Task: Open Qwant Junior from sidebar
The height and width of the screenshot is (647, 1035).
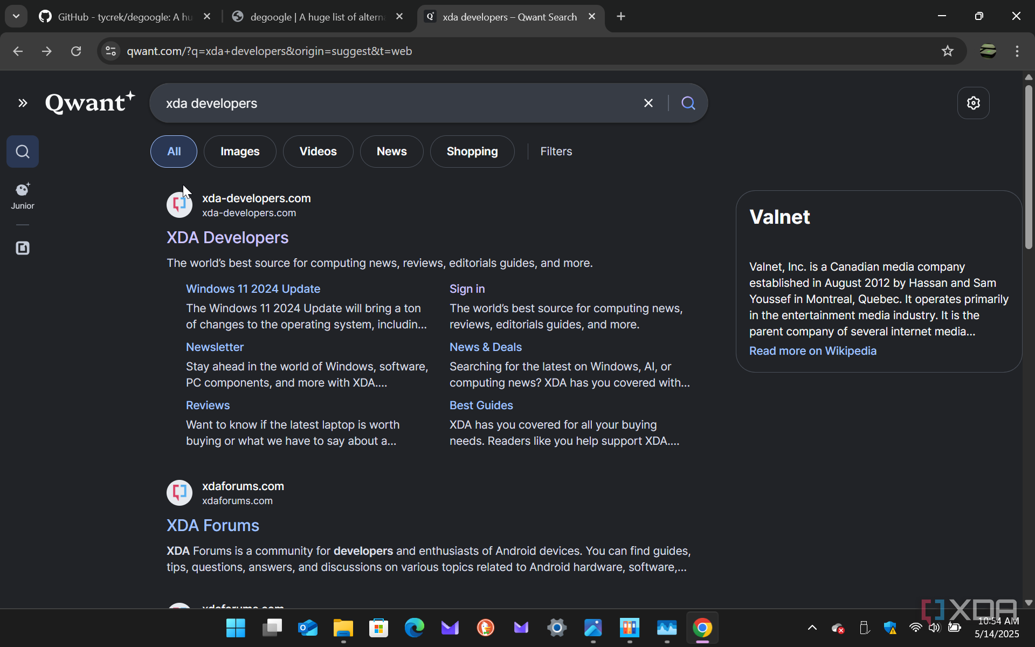Action: coord(23,196)
